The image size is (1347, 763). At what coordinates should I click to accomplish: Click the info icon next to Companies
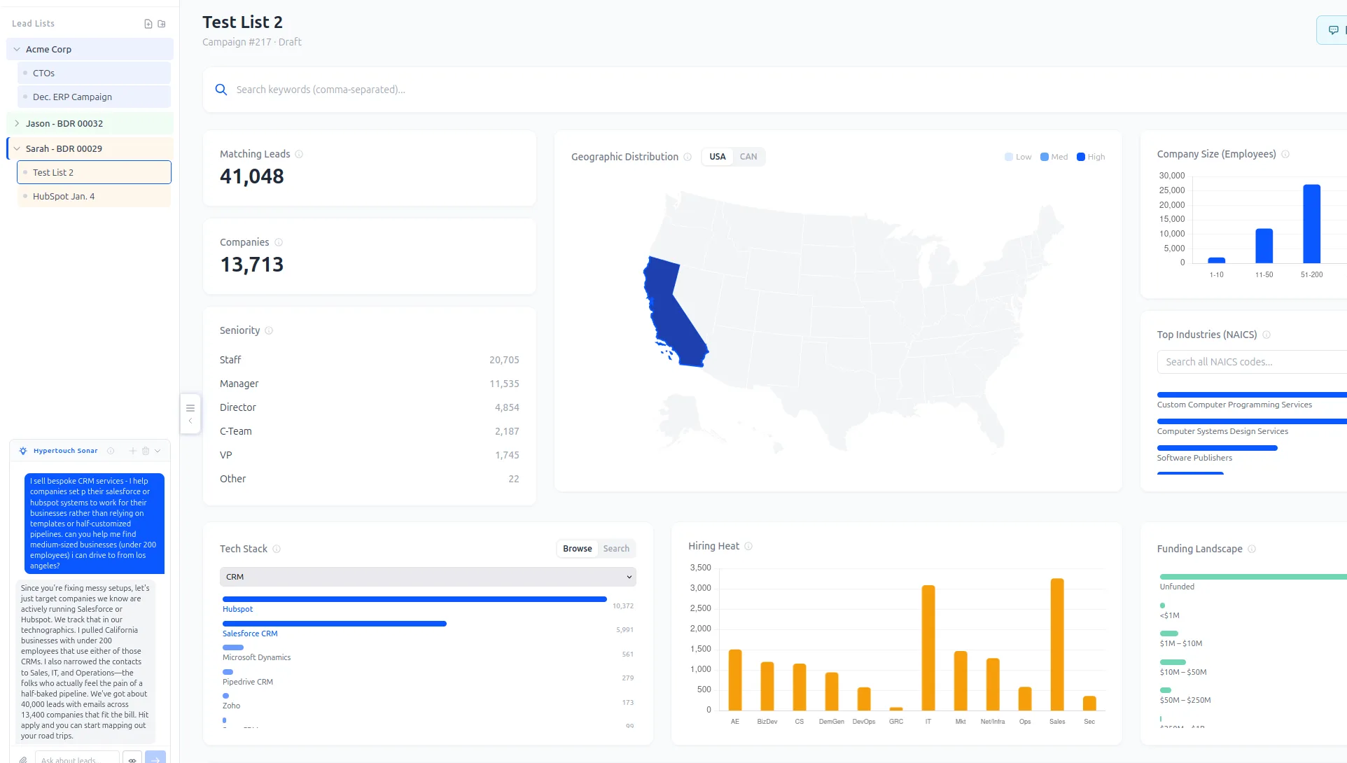point(279,242)
